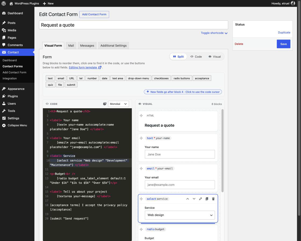The height and width of the screenshot is (241, 301).
Task: Click the Plugins plug icon in sidebar
Action: point(4,96)
